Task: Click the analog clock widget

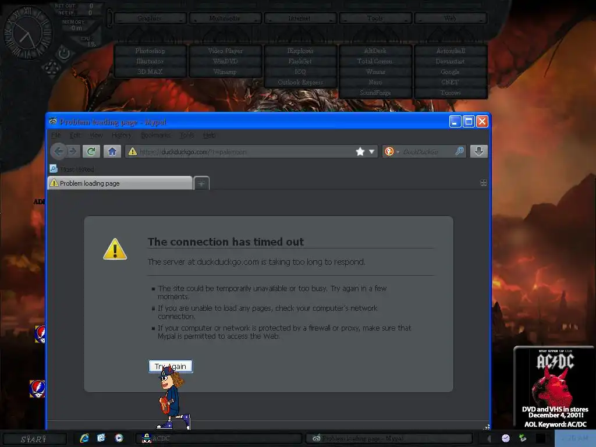Action: [x=28, y=33]
